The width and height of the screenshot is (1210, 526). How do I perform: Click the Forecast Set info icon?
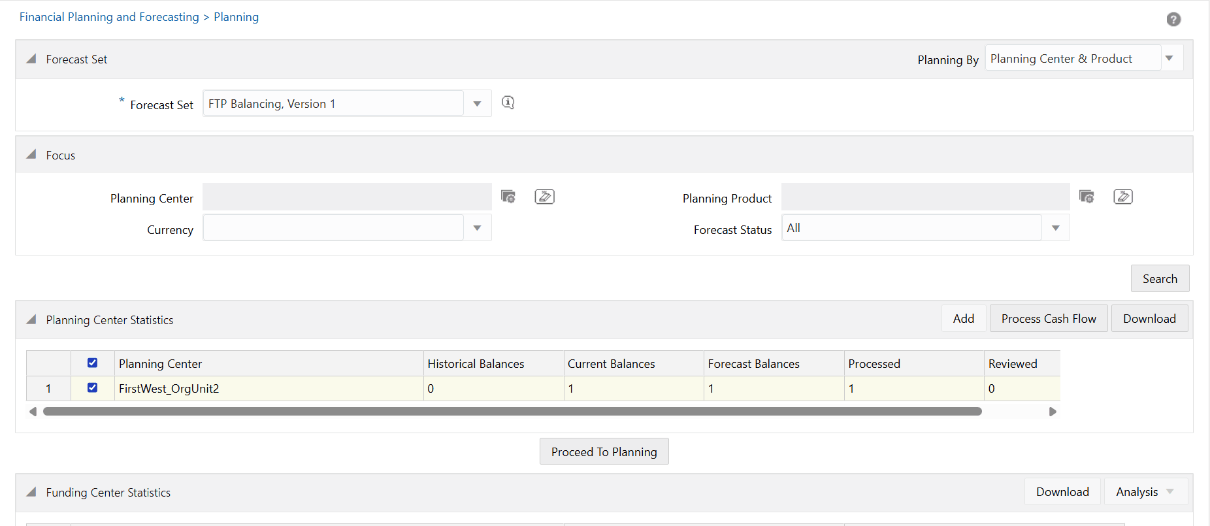pos(508,103)
